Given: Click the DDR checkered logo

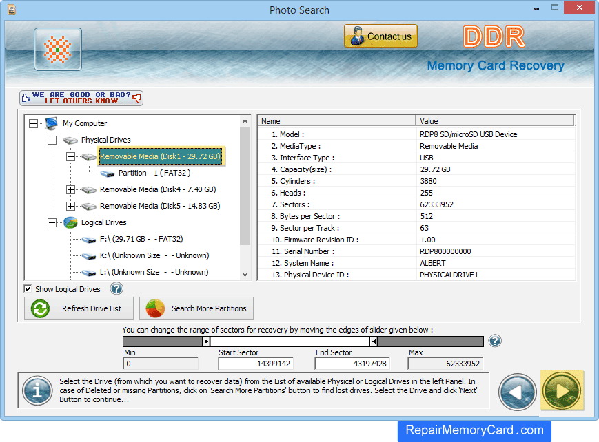Looking at the screenshot, I should pyautogui.click(x=57, y=50).
